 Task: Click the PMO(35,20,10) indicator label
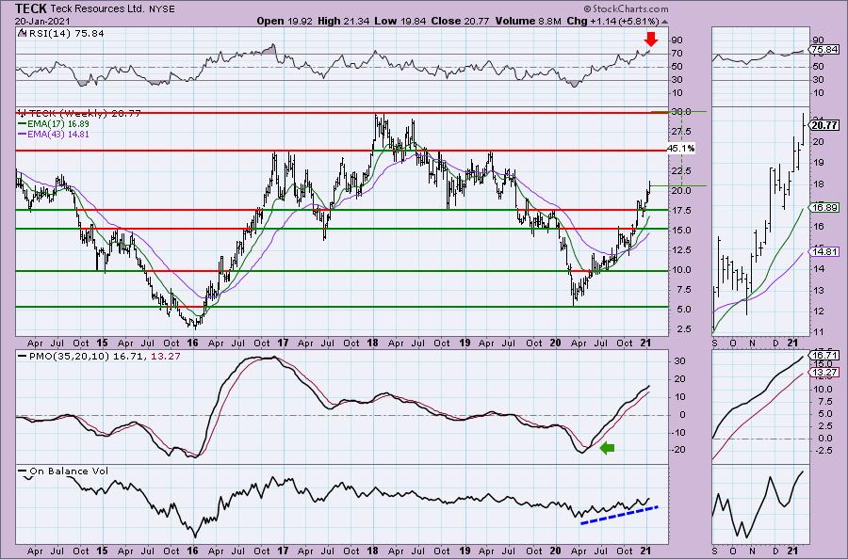point(68,356)
